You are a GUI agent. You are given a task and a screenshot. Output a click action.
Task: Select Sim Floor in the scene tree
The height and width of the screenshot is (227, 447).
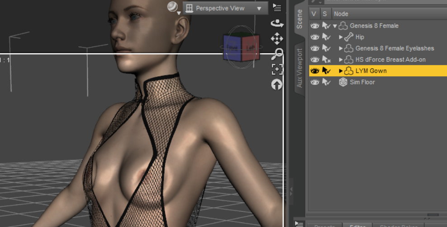[x=362, y=82]
